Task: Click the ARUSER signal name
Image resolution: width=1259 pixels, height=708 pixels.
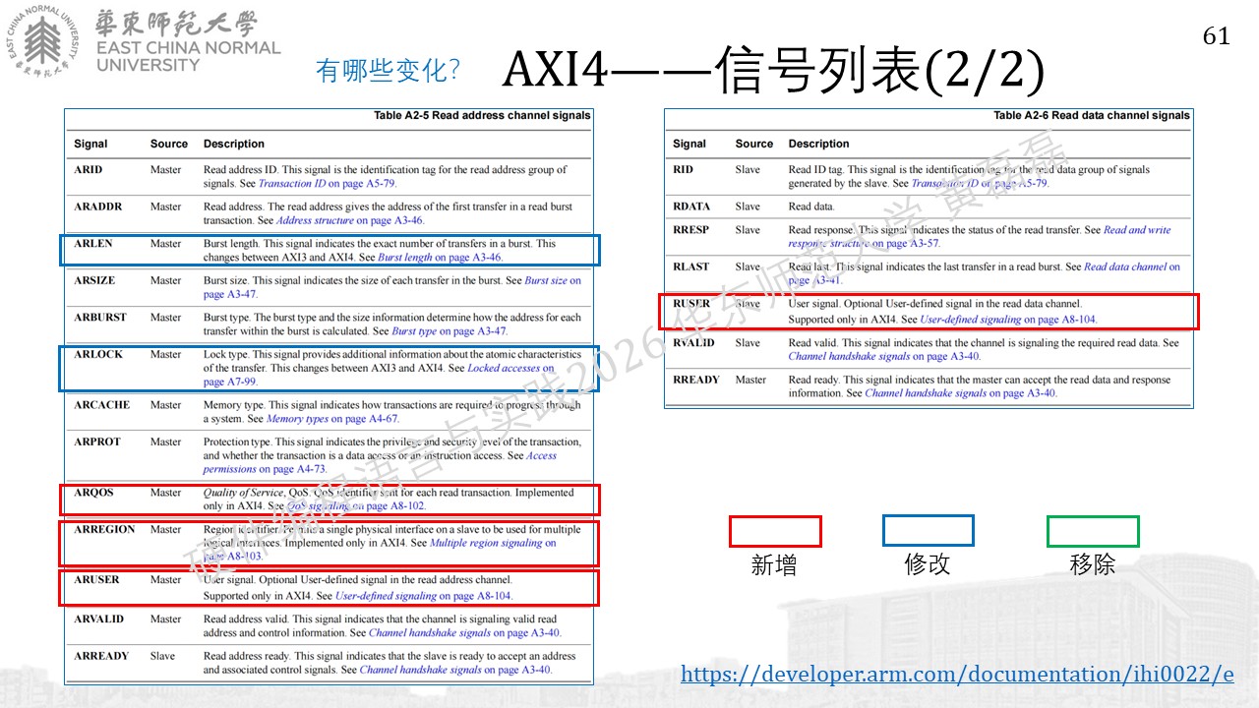Action: coord(96,580)
